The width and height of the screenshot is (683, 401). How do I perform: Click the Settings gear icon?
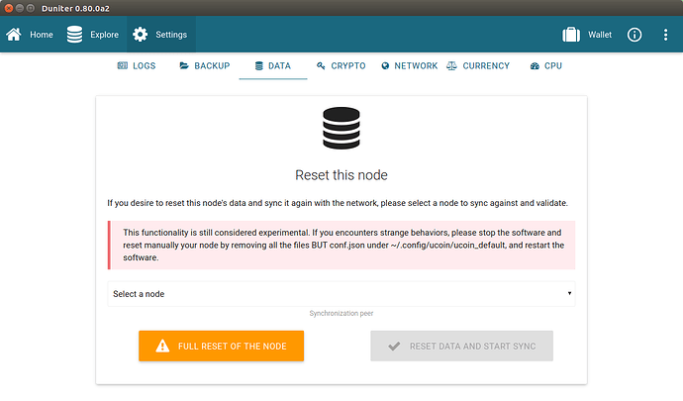[140, 35]
